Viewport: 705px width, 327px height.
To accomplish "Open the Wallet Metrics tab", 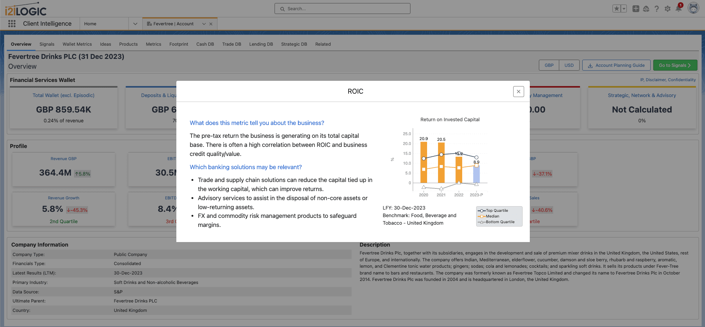I will pyautogui.click(x=77, y=44).
